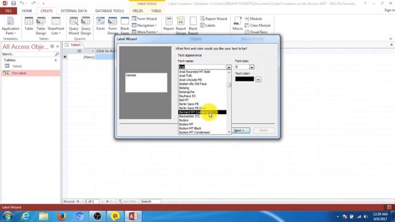Viewport: 395px width, 222px height.
Task: Open Table1 in the navigation pane
Action: (17, 66)
